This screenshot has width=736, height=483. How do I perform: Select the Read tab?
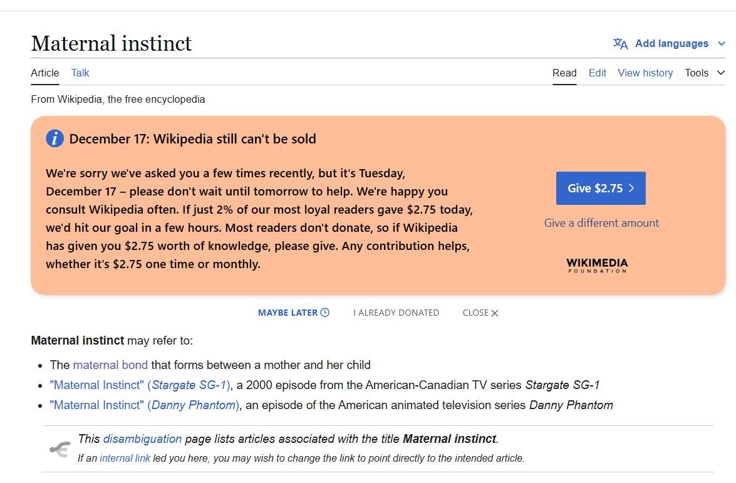pos(564,73)
